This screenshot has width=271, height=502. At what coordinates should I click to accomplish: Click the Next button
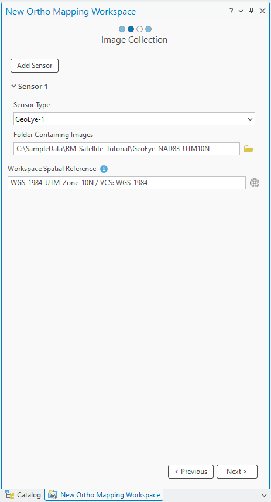[237, 472]
